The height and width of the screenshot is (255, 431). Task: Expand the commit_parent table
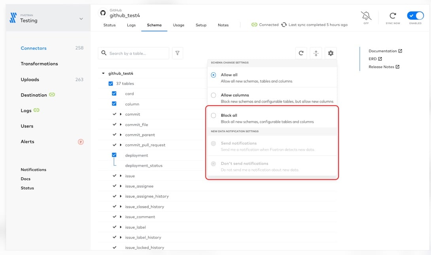[x=121, y=135]
